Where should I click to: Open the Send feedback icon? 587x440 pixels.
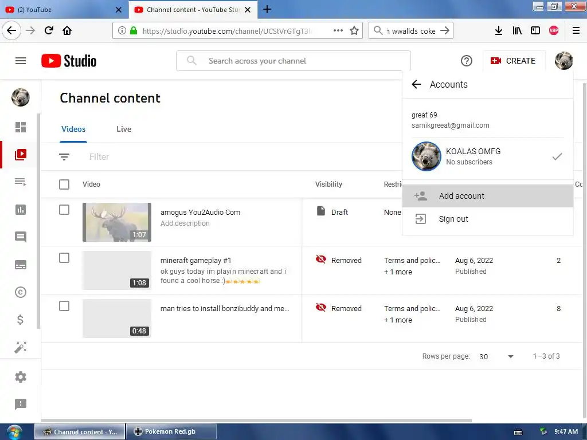click(21, 404)
